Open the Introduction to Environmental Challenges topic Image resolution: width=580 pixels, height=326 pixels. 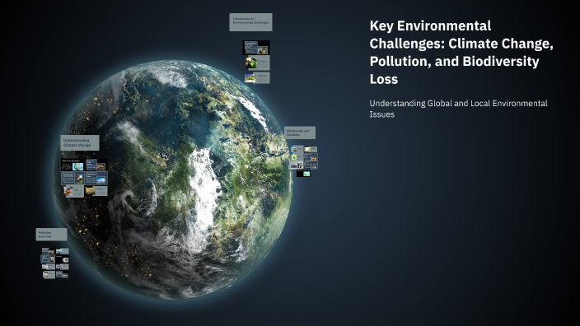click(x=250, y=22)
